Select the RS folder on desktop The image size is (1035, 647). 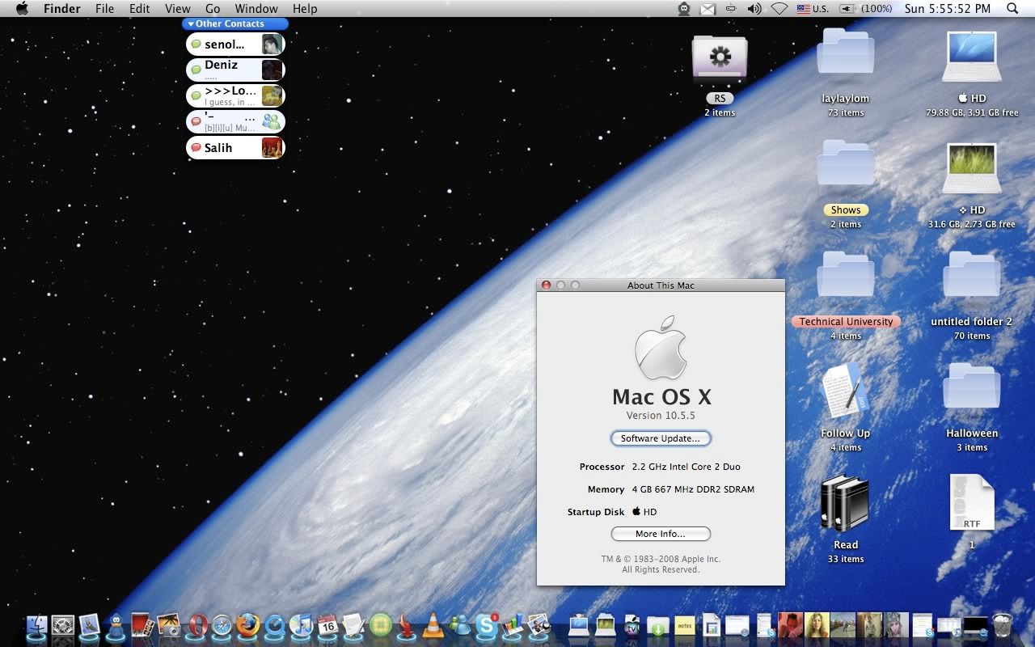(x=720, y=57)
